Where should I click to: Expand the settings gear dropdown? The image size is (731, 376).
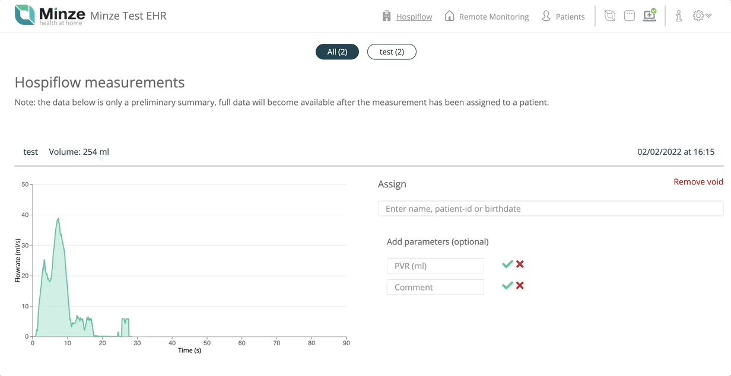[x=702, y=16]
